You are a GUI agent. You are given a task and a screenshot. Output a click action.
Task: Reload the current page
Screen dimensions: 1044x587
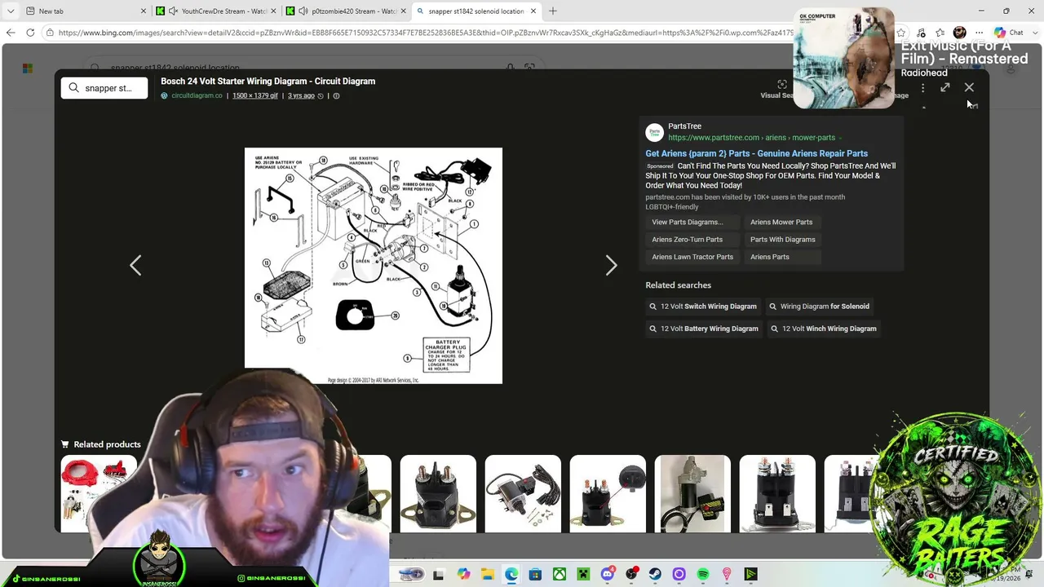click(30, 33)
